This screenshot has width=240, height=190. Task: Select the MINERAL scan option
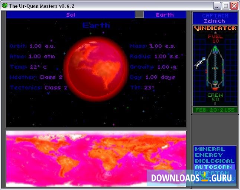point(210,149)
